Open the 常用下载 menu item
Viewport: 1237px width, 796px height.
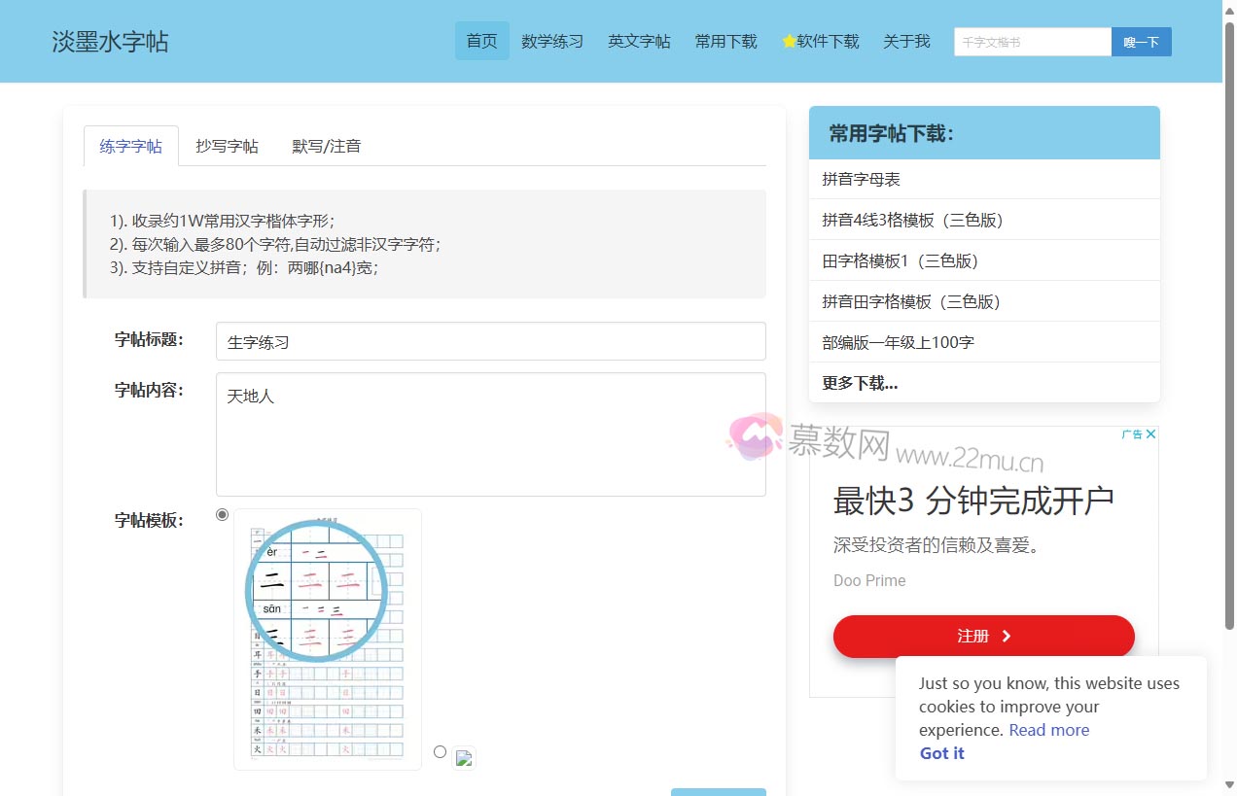click(725, 41)
